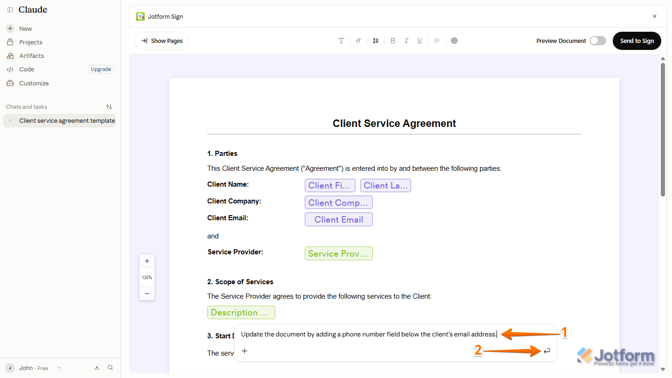Click the download icon in sidebar footer
Screen dimensions: 672x378
[x=97, y=368]
